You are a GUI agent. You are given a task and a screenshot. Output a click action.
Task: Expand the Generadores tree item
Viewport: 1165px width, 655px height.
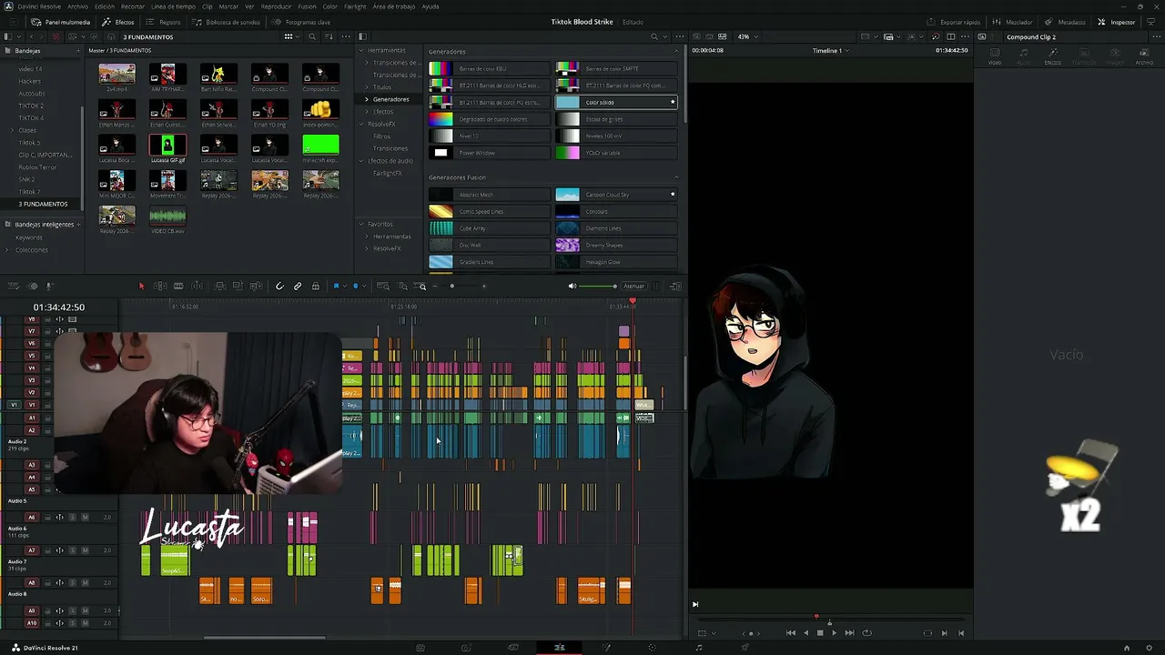click(x=367, y=99)
